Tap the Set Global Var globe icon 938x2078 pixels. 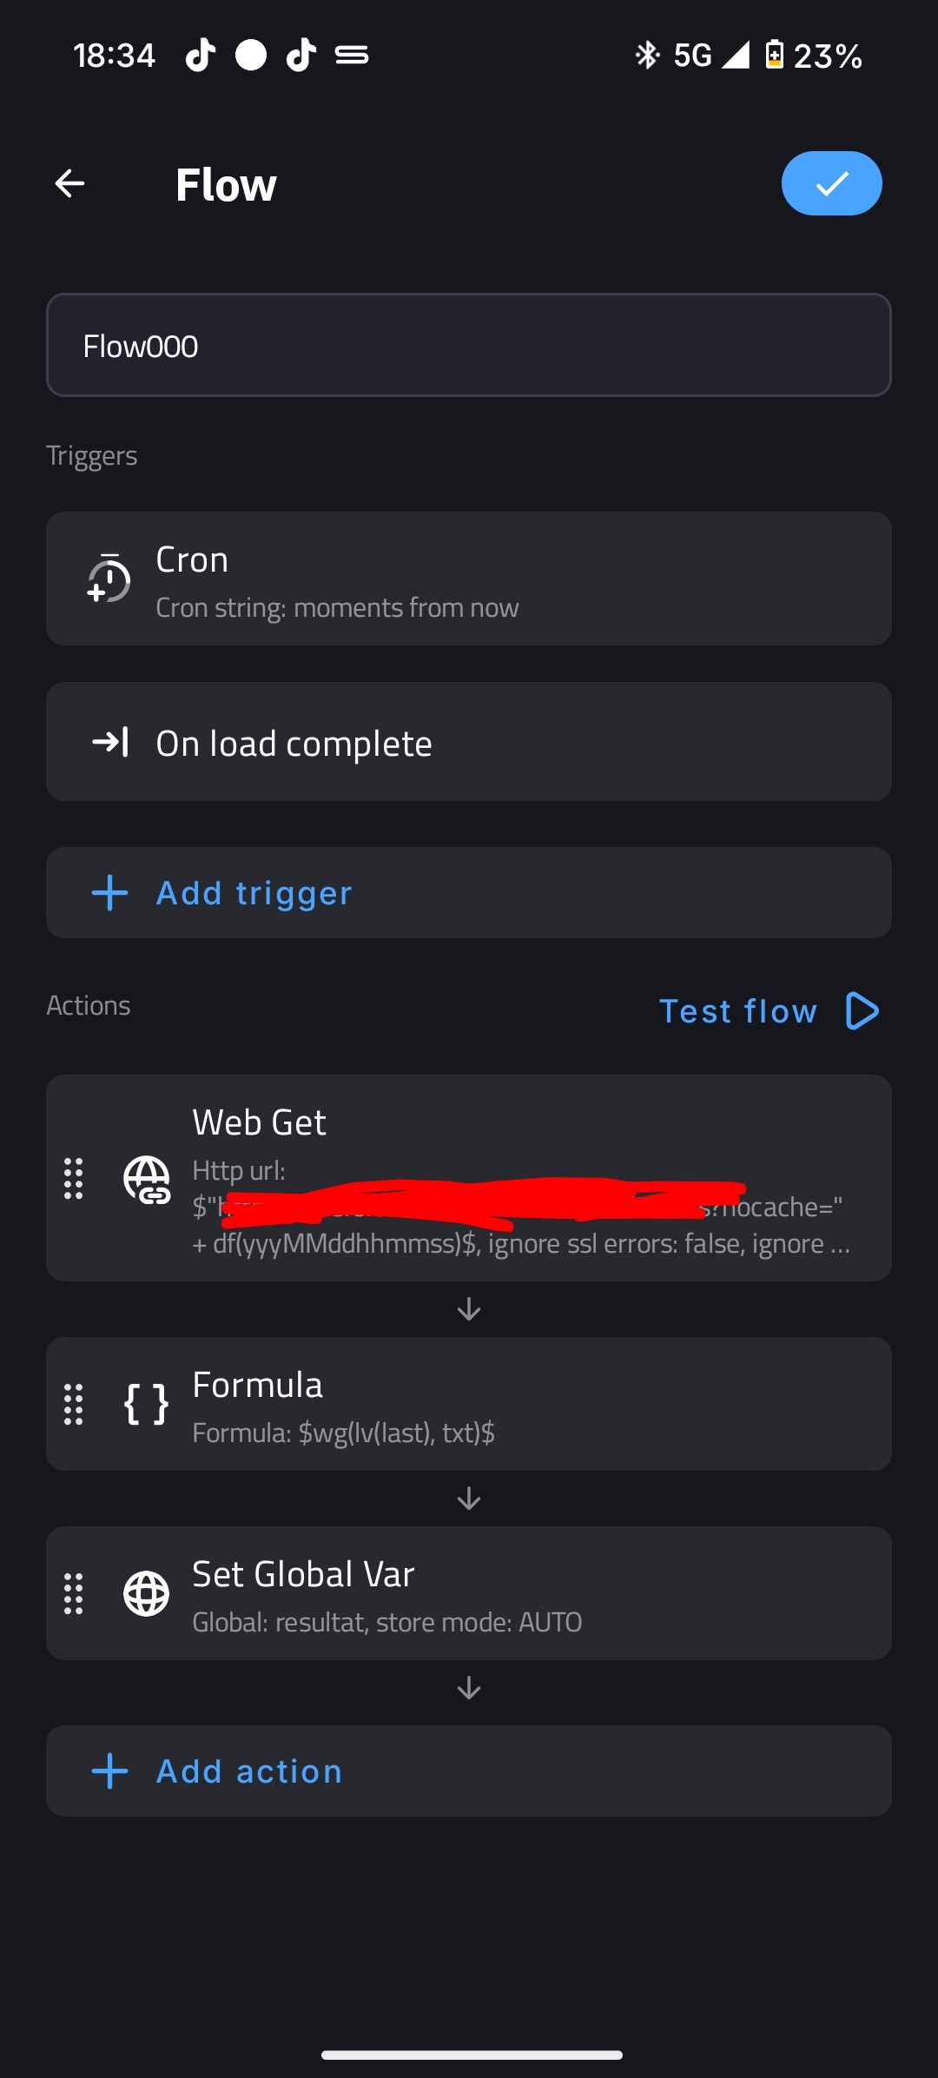pyautogui.click(x=146, y=1593)
